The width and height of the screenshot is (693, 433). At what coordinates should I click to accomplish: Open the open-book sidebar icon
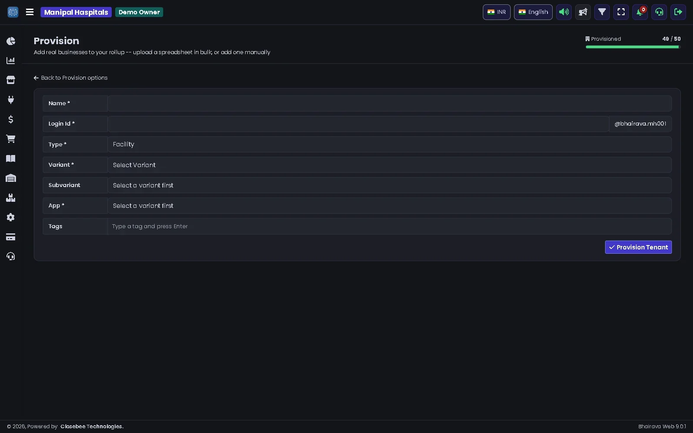click(x=11, y=158)
